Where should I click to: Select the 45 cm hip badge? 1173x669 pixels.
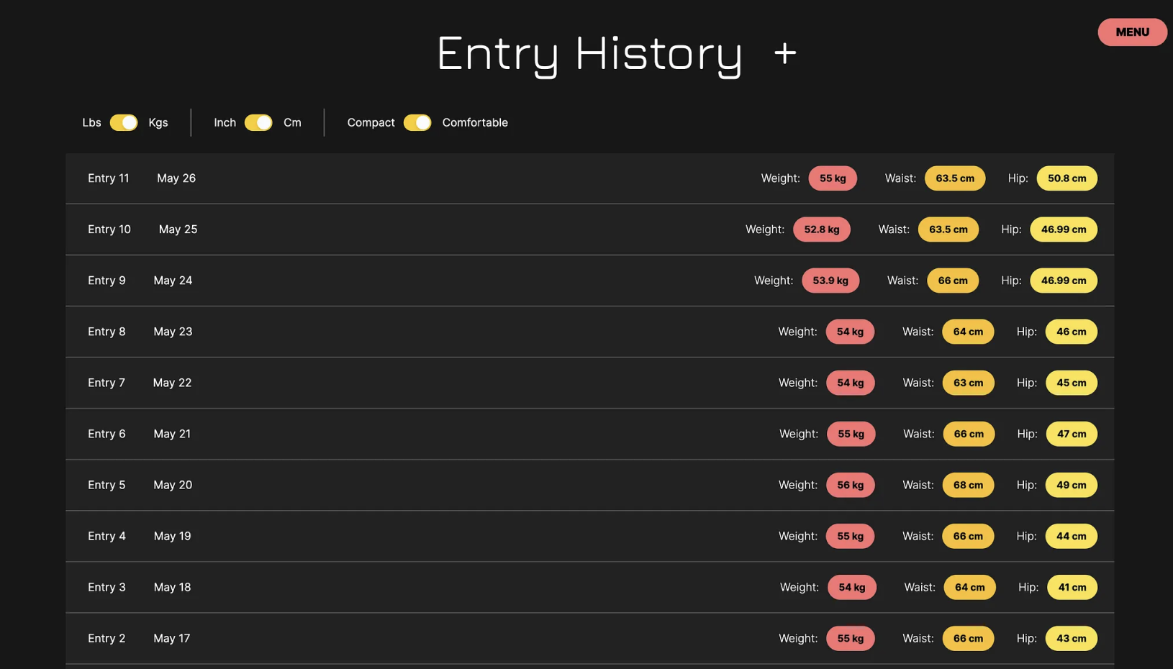(1071, 383)
